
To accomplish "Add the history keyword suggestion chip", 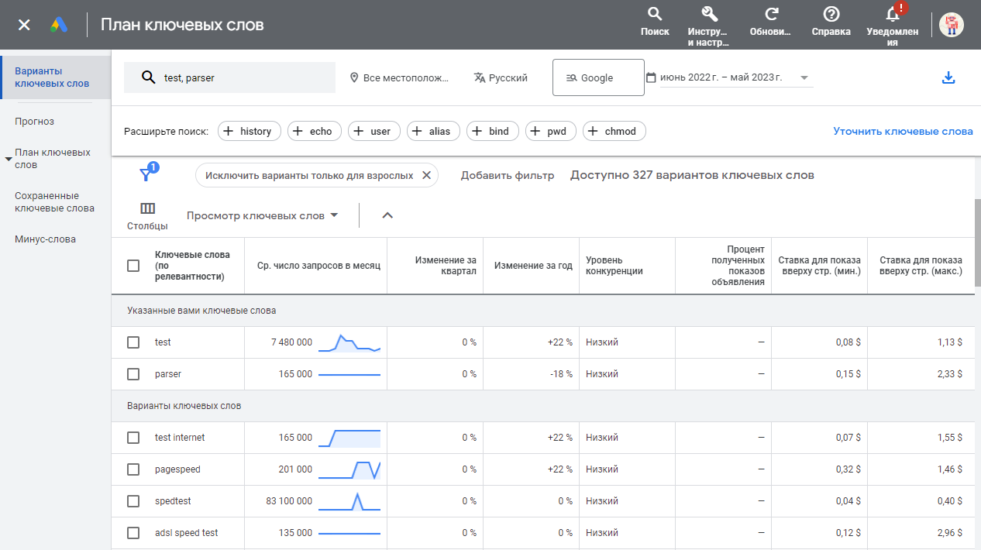I will (x=249, y=131).
